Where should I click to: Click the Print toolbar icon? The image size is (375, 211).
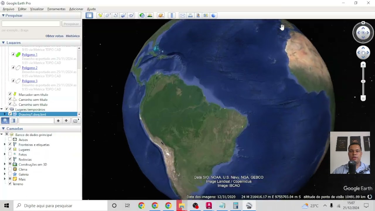pos(190,16)
